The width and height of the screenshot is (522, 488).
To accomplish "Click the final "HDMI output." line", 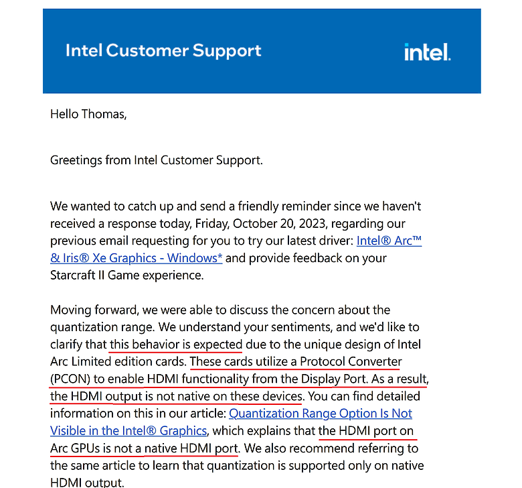I will click(87, 483).
